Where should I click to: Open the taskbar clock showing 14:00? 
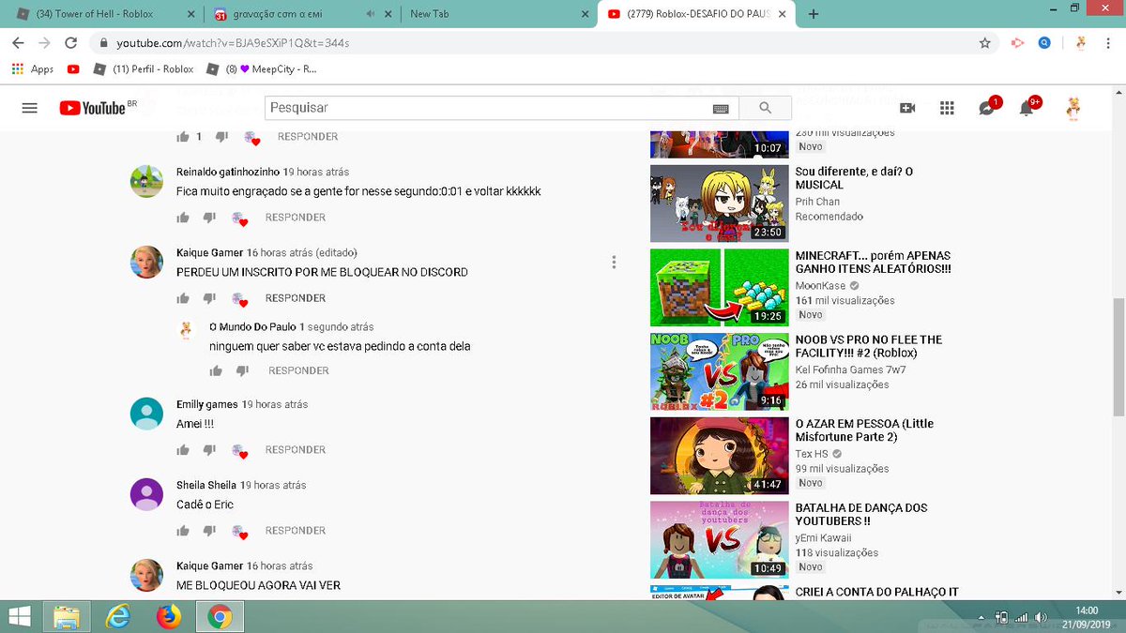click(1086, 617)
